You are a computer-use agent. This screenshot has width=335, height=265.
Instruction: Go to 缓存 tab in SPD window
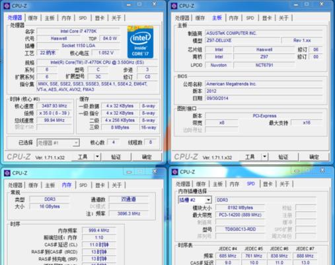click(x=201, y=184)
